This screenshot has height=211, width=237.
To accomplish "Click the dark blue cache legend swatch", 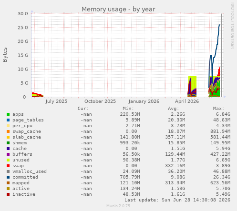I will [x=8, y=149].
